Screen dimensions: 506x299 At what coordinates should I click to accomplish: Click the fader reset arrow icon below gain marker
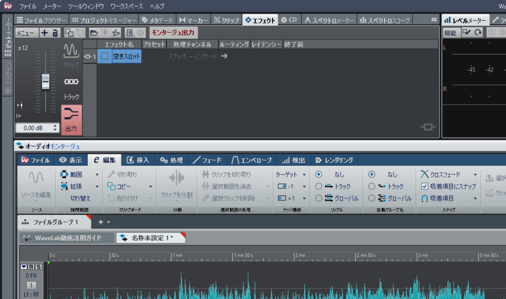click(19, 116)
